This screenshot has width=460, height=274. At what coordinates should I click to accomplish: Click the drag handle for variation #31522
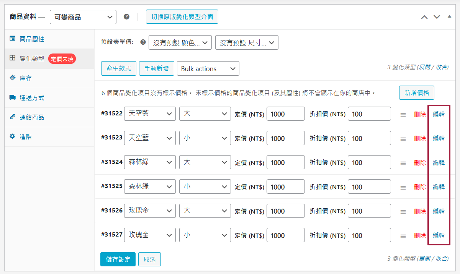tap(403, 113)
